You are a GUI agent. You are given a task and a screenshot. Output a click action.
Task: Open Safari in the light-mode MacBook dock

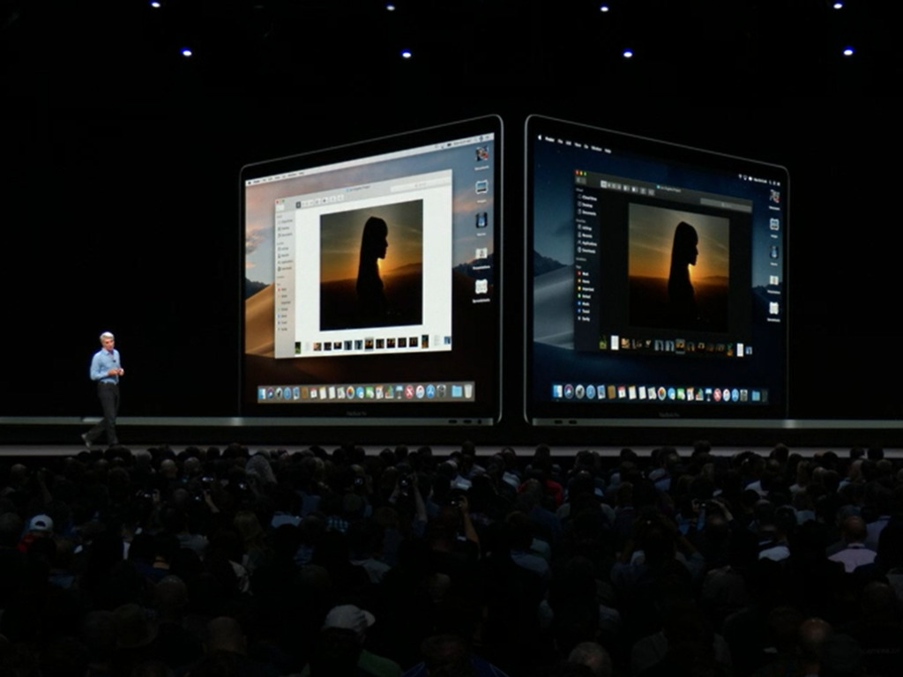point(287,394)
